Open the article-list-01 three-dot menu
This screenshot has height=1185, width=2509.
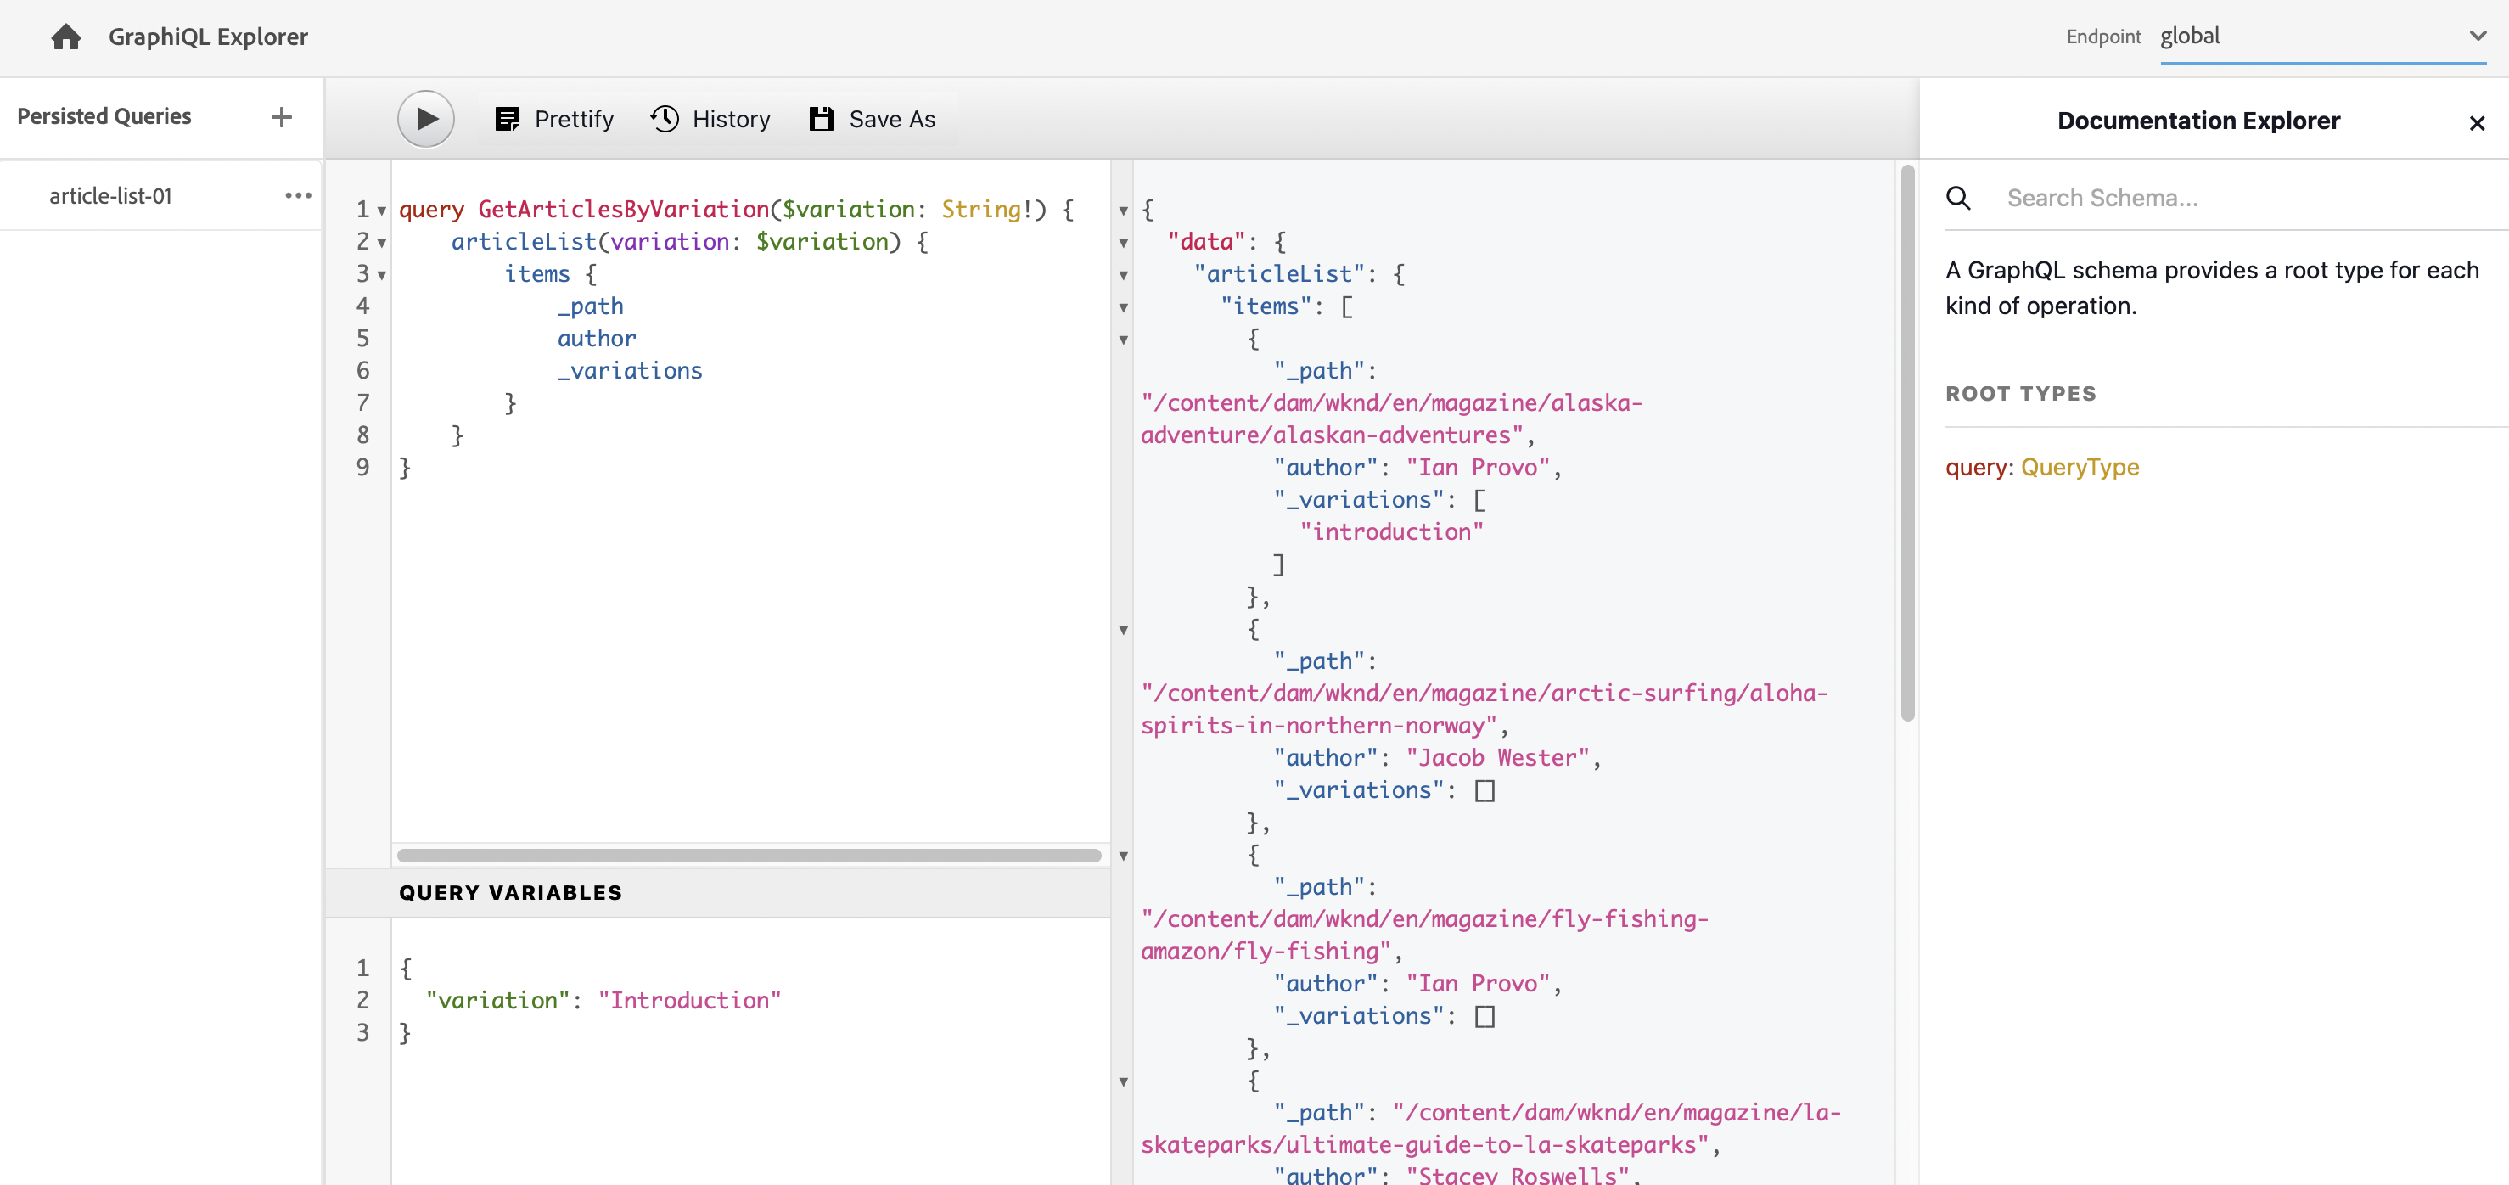click(x=298, y=196)
